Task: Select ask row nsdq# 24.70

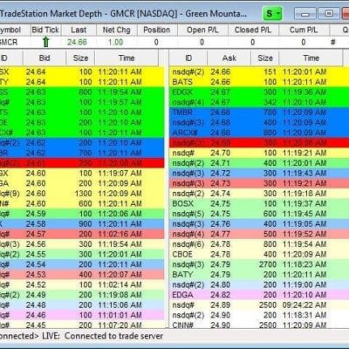Action: point(259,153)
